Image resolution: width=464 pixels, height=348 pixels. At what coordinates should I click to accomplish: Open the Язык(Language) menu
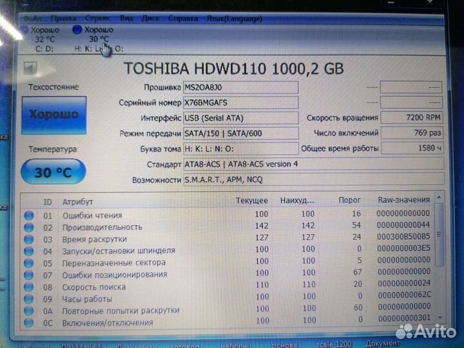click(235, 19)
